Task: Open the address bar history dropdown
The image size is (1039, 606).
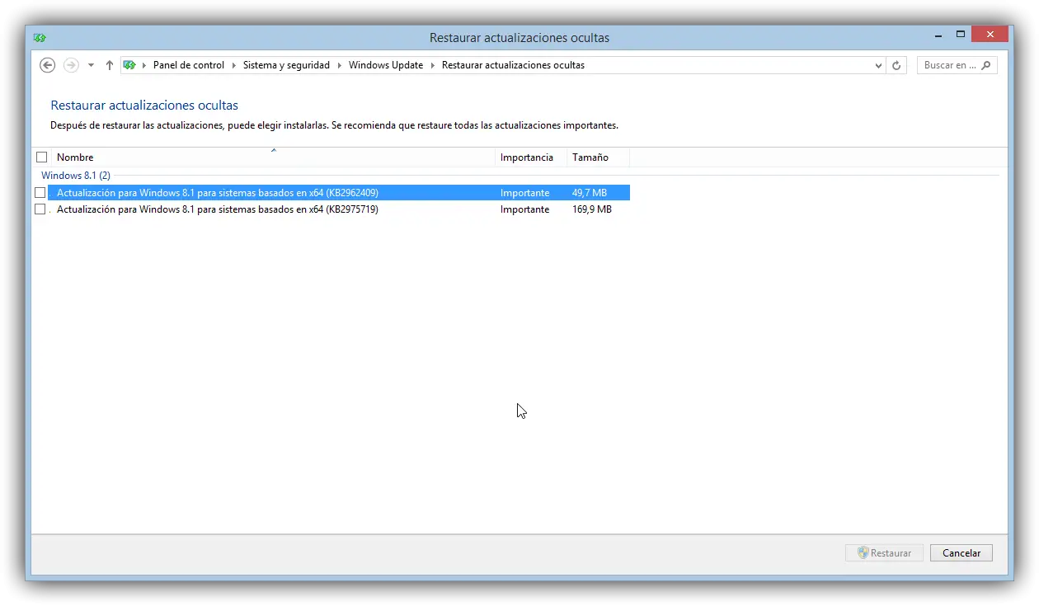Action: [x=878, y=65]
